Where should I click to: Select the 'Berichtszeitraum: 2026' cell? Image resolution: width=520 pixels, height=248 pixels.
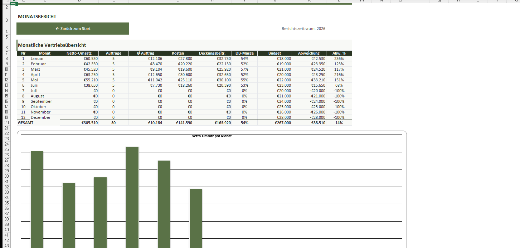click(303, 29)
